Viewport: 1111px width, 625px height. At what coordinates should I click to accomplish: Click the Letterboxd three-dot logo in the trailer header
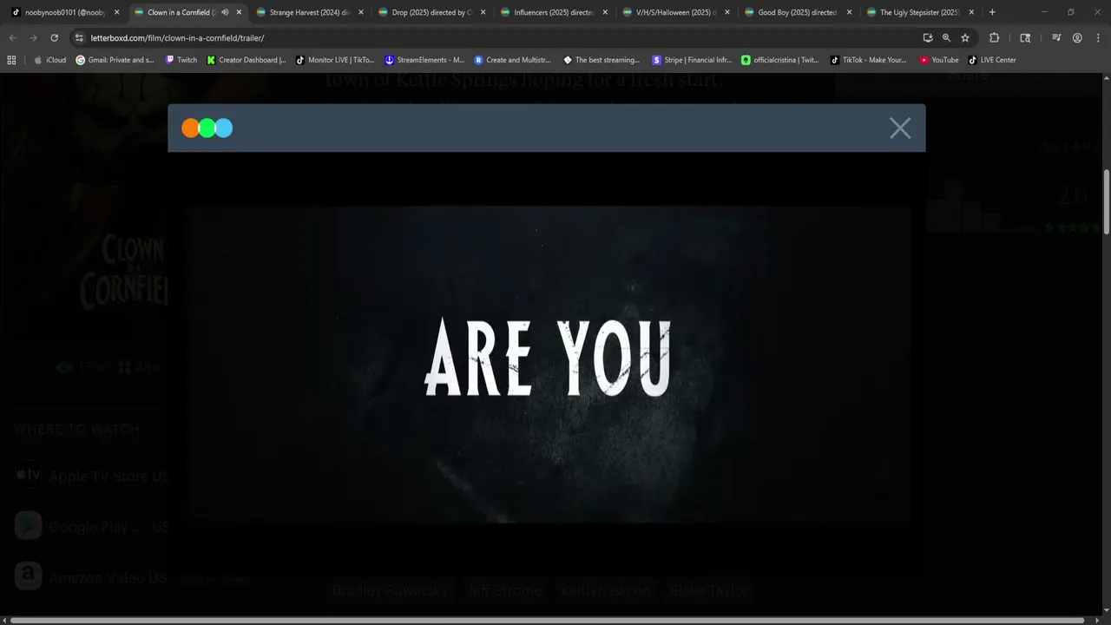(207, 128)
